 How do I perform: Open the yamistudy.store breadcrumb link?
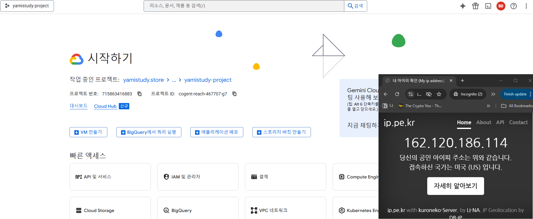click(x=144, y=80)
